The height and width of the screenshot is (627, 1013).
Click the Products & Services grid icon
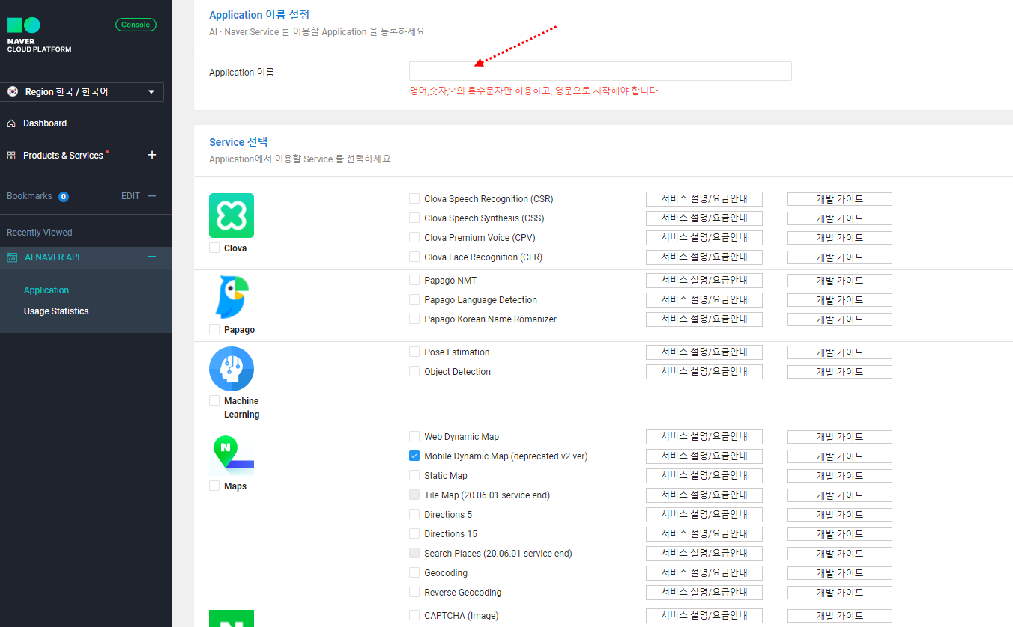tap(11, 156)
